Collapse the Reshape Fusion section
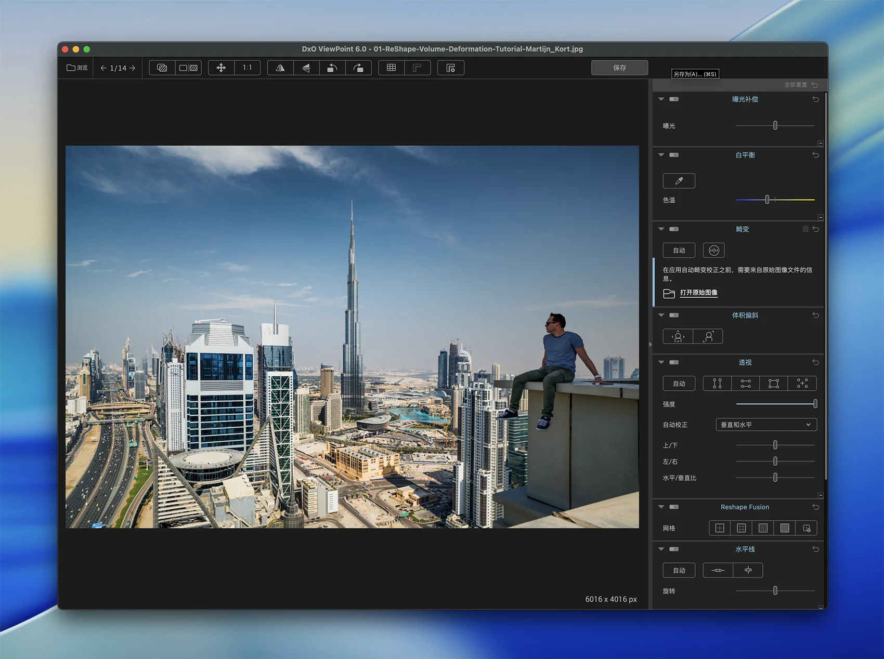 [x=661, y=507]
